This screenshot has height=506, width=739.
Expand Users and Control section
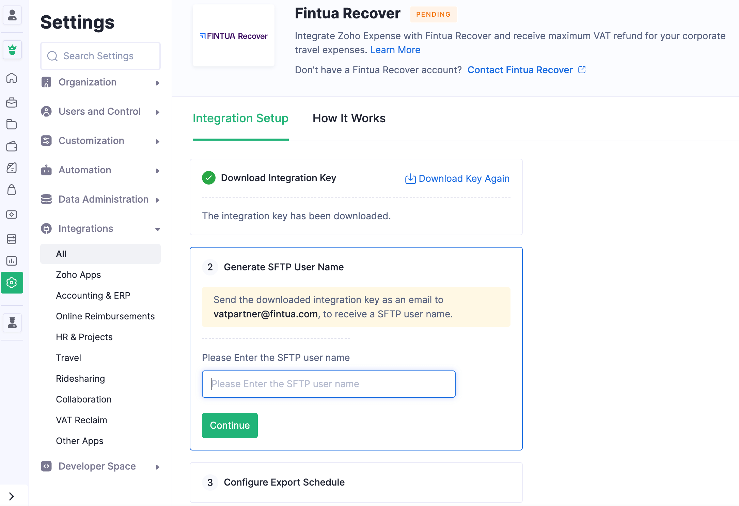(100, 112)
